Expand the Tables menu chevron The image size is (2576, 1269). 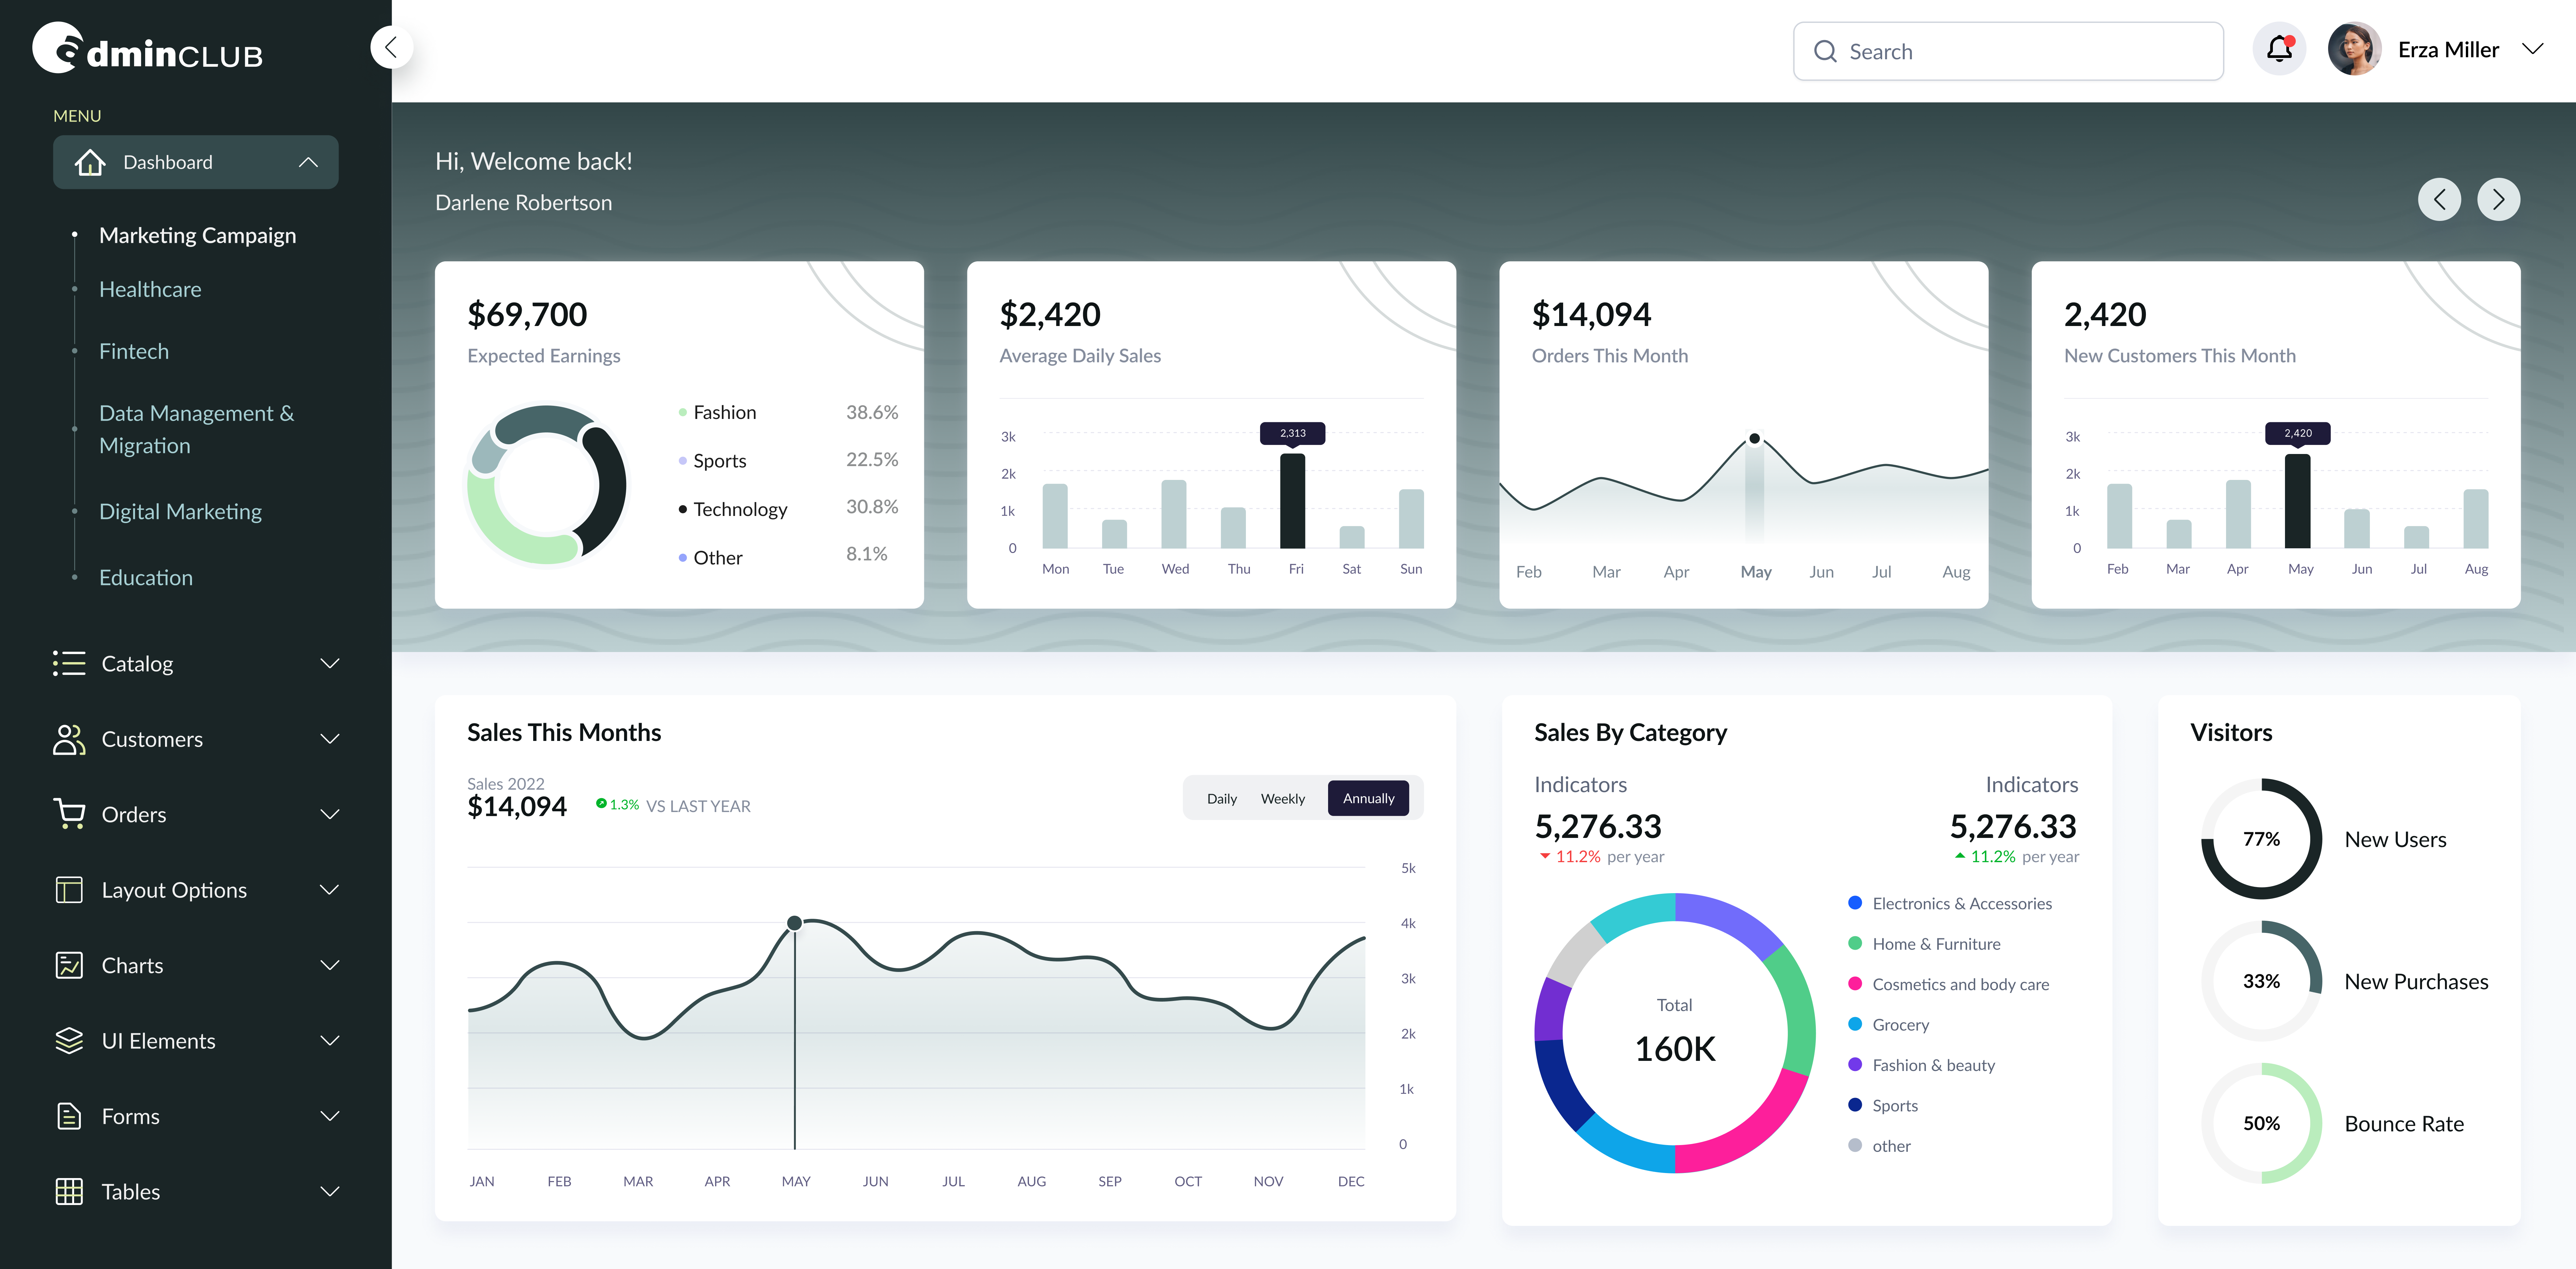click(330, 1192)
